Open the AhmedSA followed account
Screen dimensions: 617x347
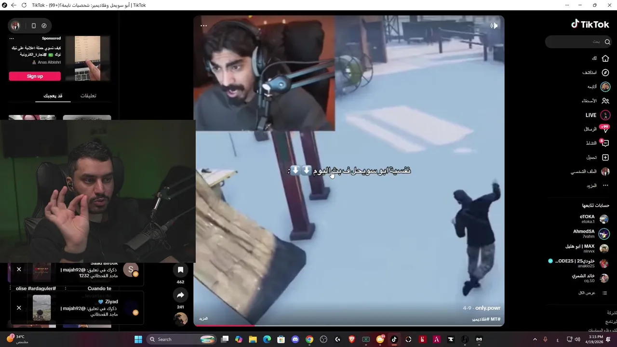click(x=591, y=234)
